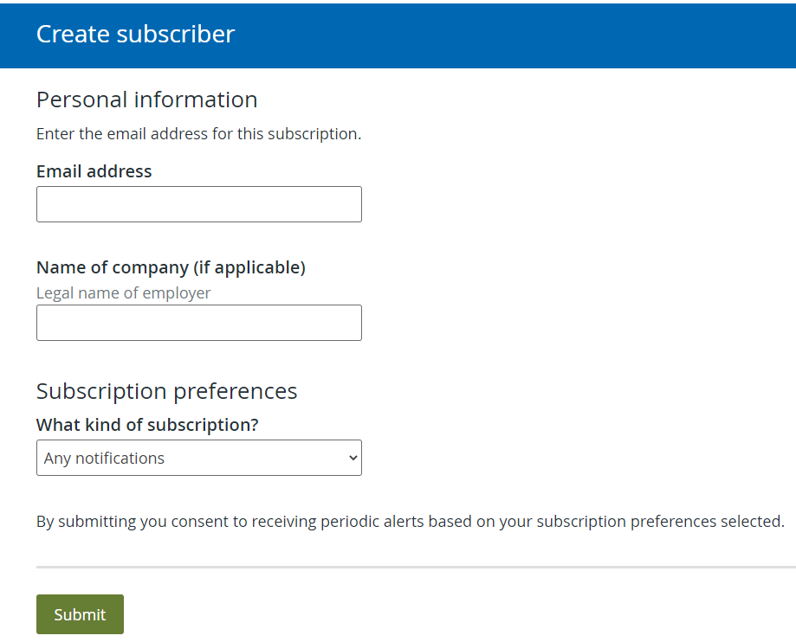Click the Legal name of employer hint
796x642 pixels.
(123, 292)
